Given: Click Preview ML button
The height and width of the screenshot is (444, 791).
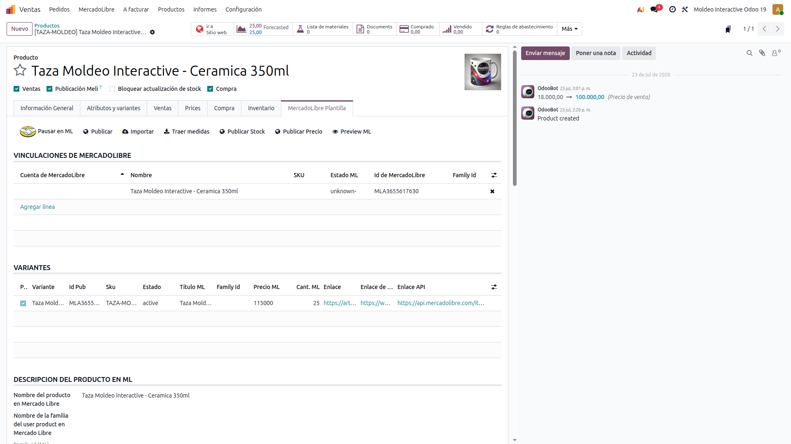Looking at the screenshot, I should [352, 132].
